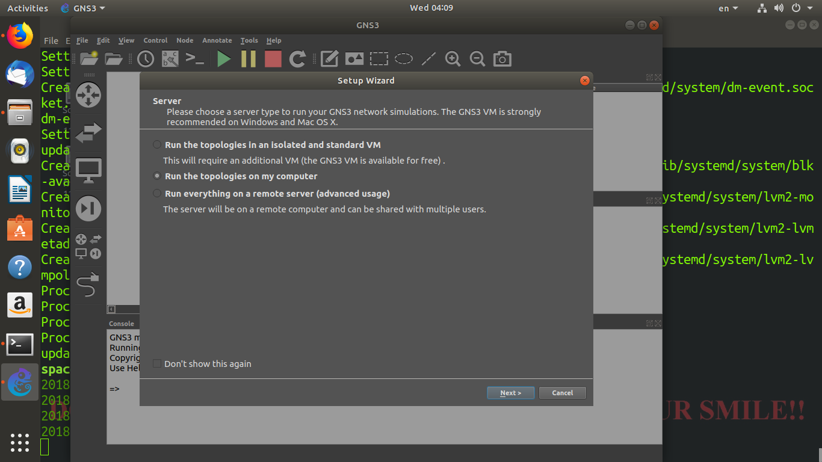
Task: Click the volume speaker icon in top bar
Action: 779,8
